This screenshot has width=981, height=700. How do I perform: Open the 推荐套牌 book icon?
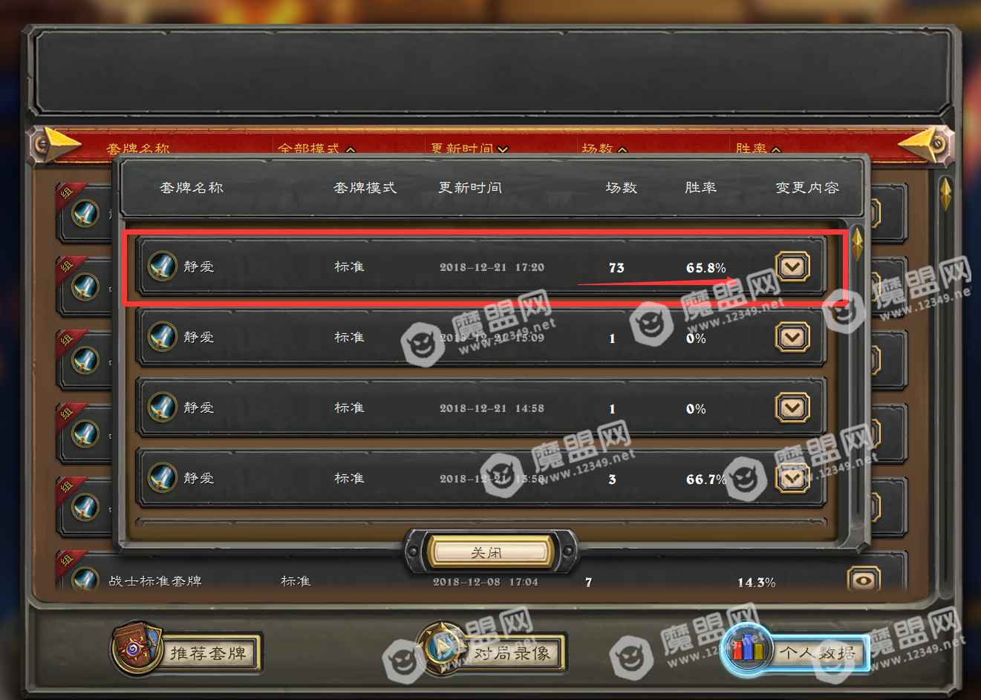click(x=137, y=650)
